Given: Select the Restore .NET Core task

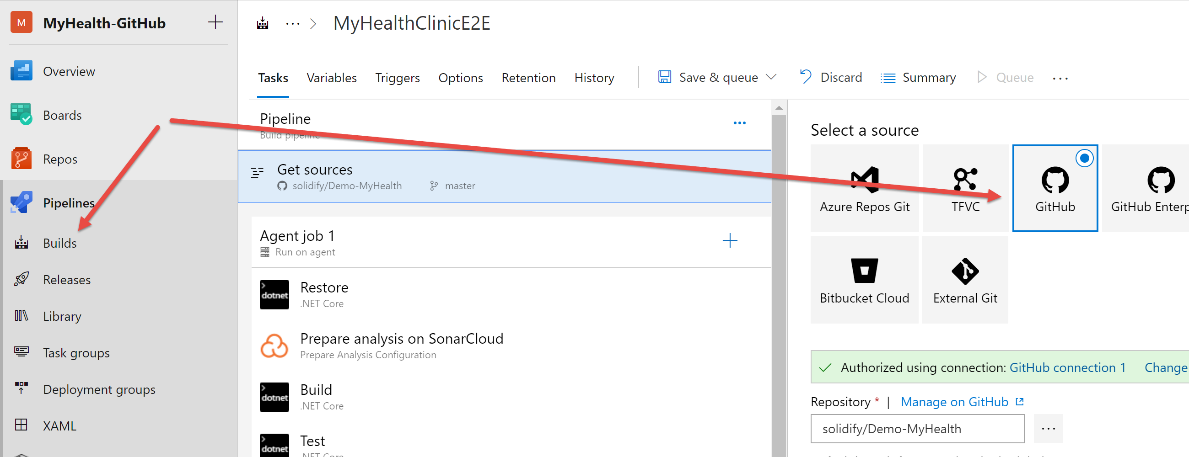Looking at the screenshot, I should (x=511, y=294).
